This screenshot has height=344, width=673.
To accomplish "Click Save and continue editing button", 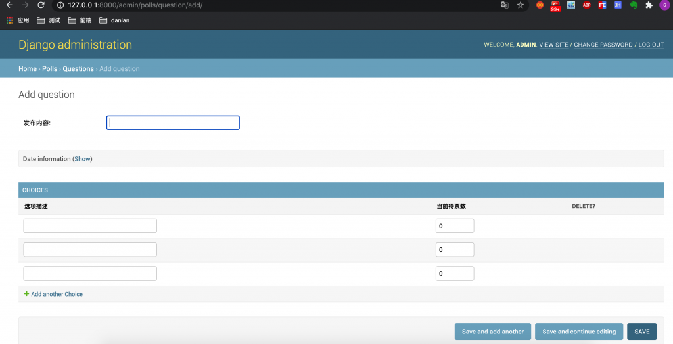I will 578,332.
